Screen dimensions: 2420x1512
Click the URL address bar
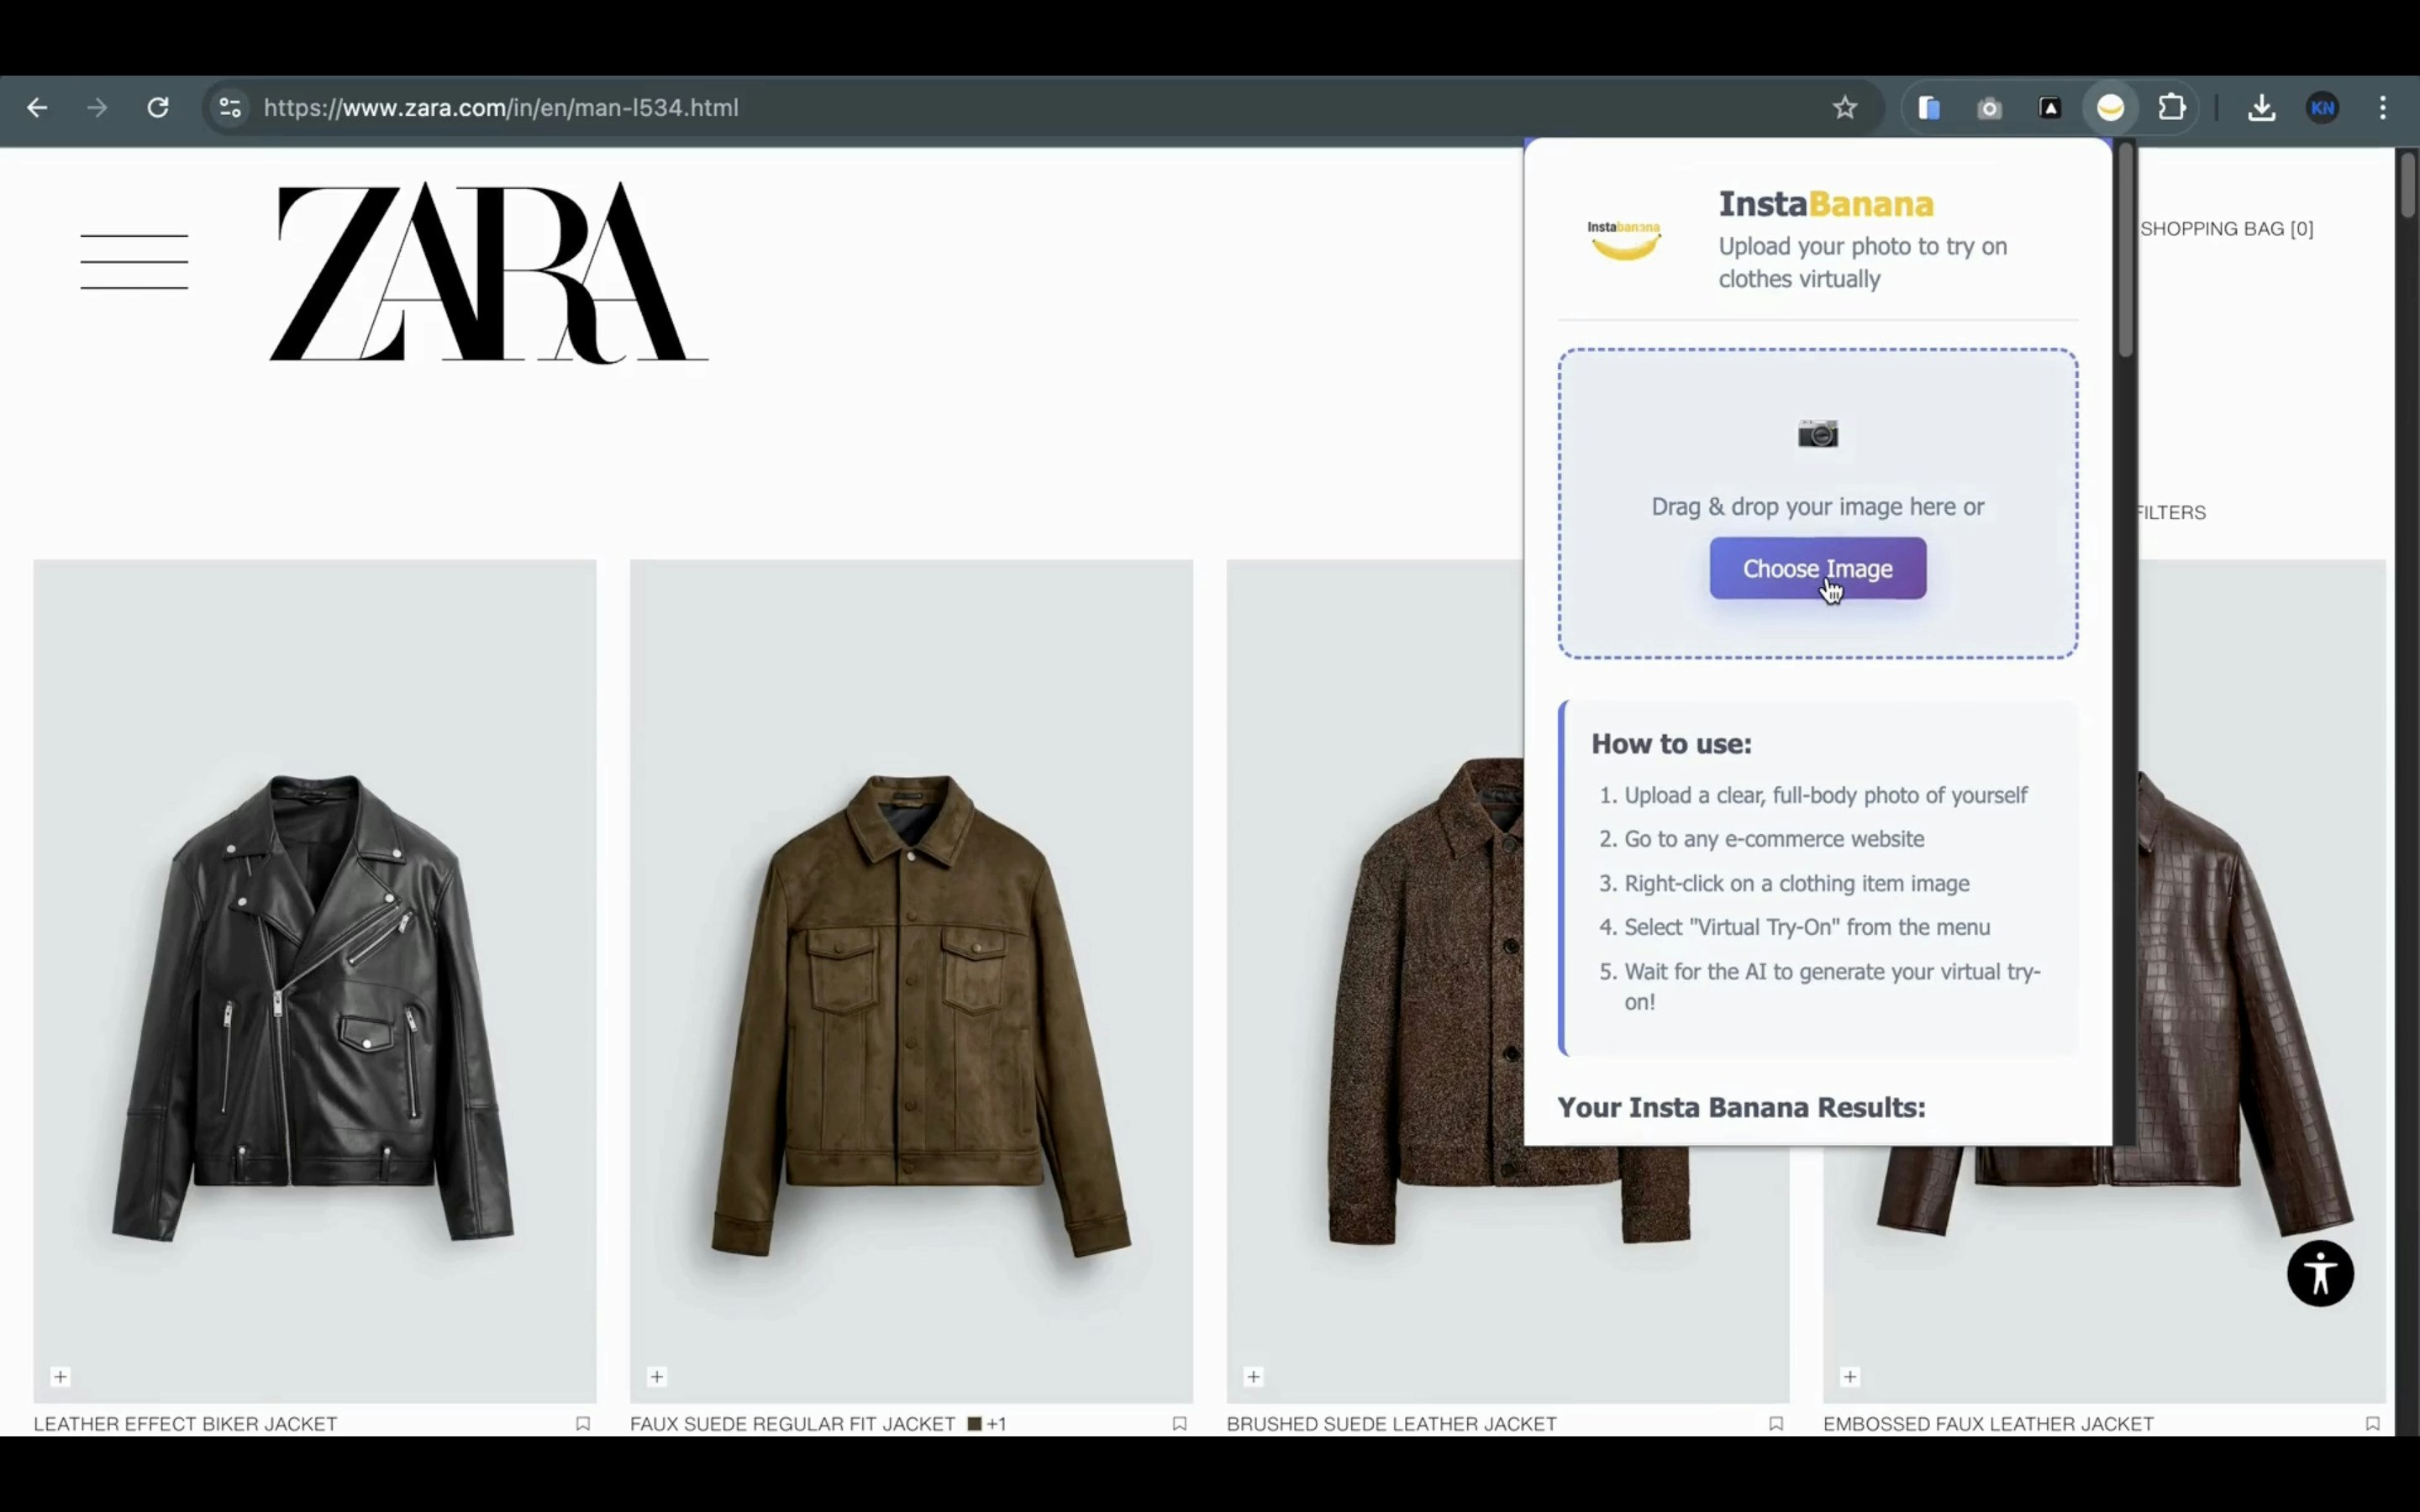[x=1000, y=108]
